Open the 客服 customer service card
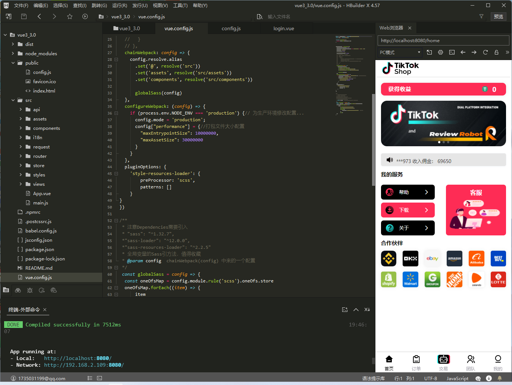This screenshot has height=385, width=512. coord(476,210)
